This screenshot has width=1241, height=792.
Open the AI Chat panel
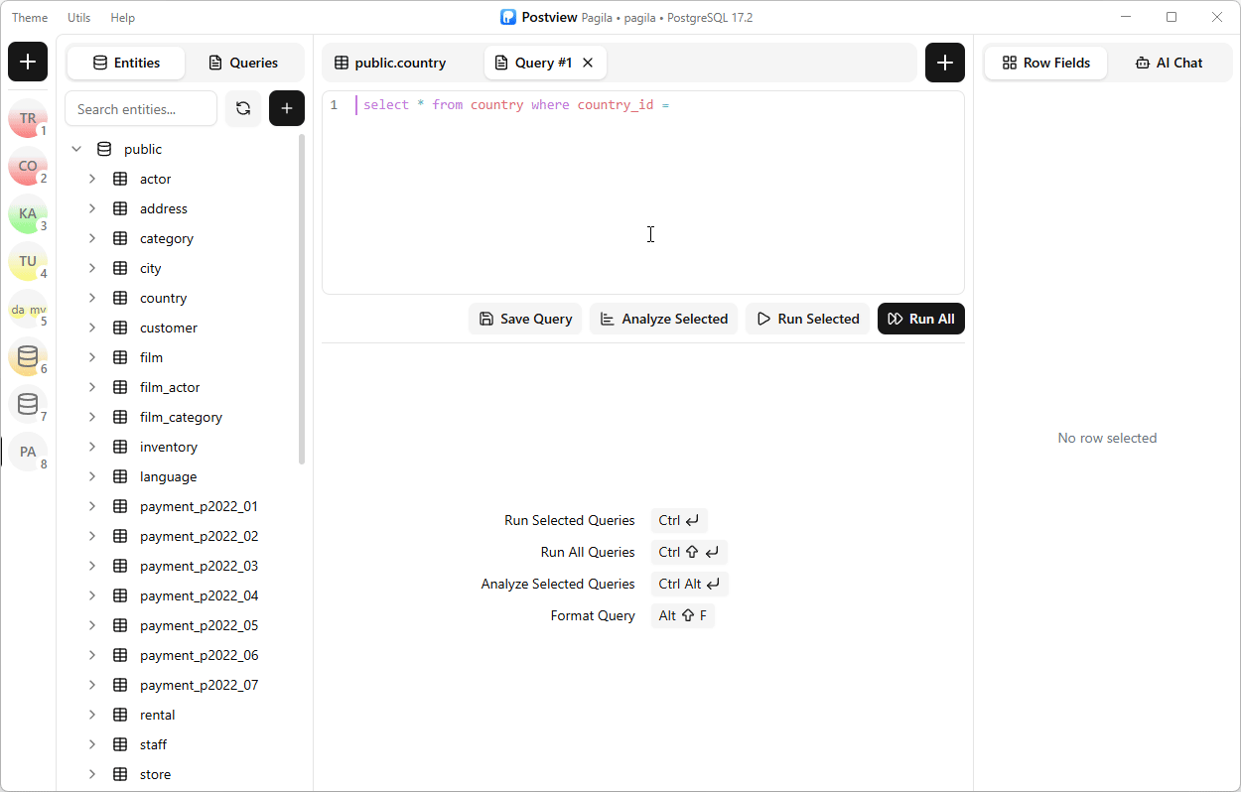tap(1169, 63)
